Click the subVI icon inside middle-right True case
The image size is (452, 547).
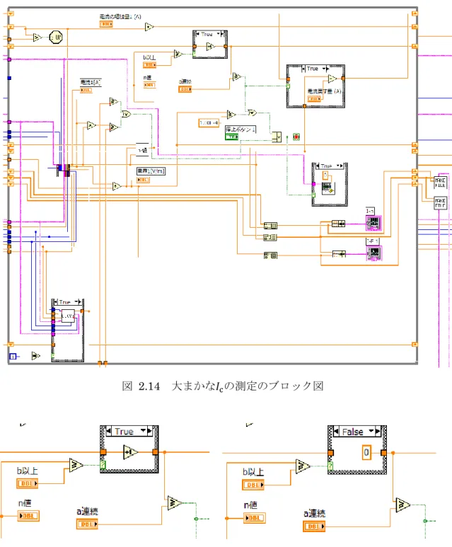[328, 188]
